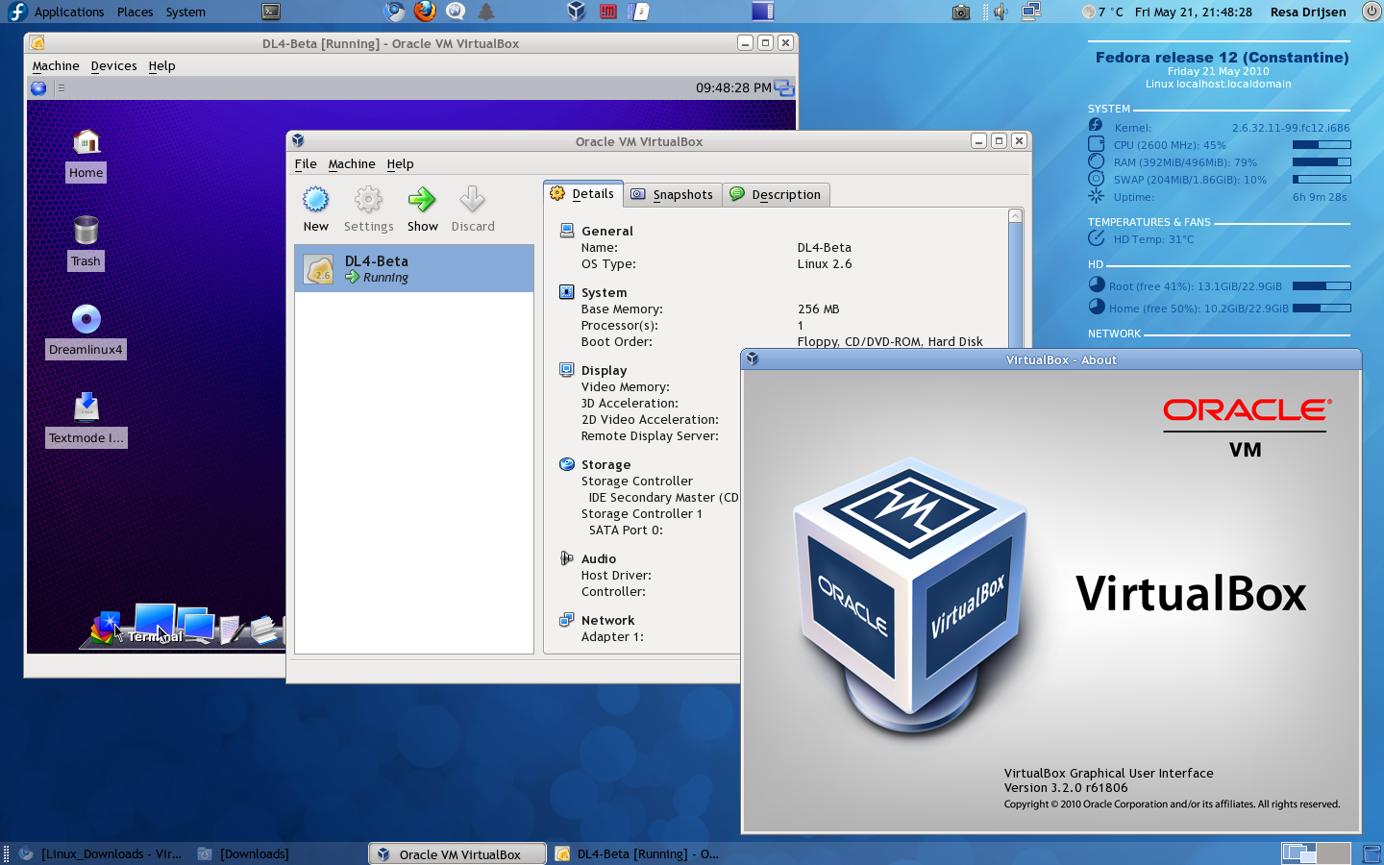Click the Resa Drijsen user name in panel
This screenshot has width=1384, height=865.
[1308, 12]
